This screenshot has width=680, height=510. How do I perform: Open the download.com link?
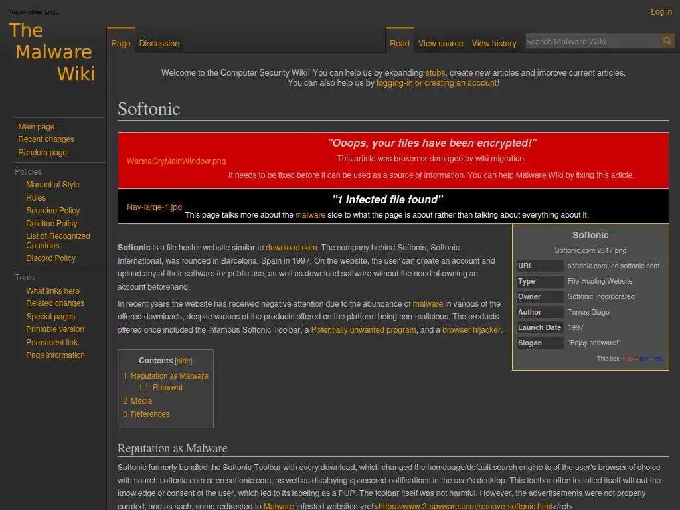tap(291, 248)
